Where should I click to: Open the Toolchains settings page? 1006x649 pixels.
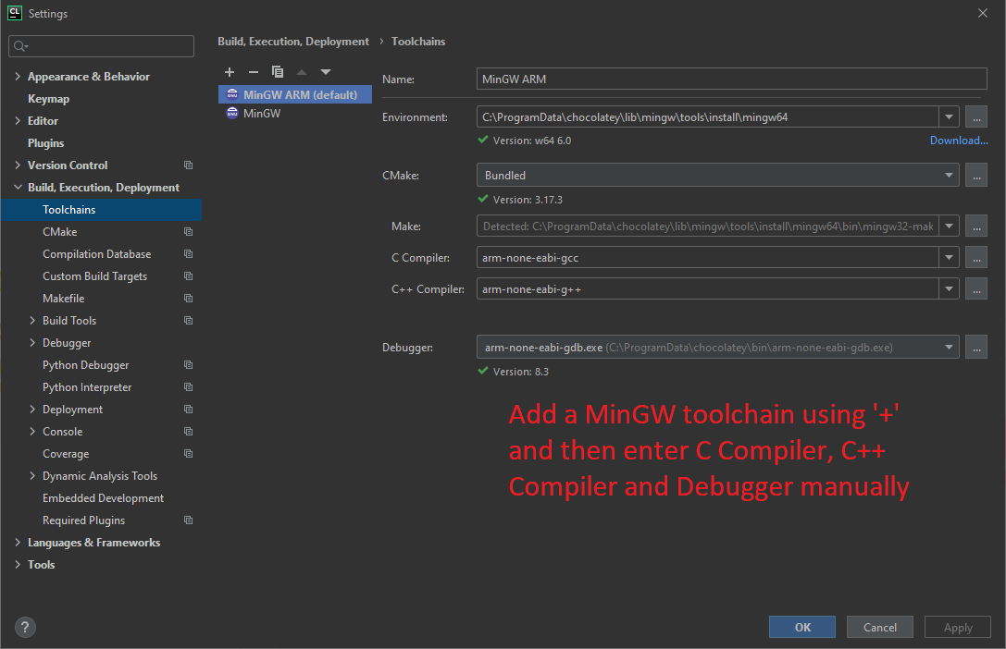pos(102,210)
